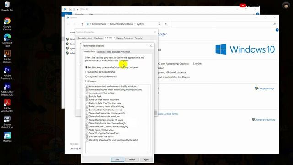This screenshot has height=165, width=293.
Task: Click 'Control Panel' in breadcrumb path
Action: coord(99,24)
